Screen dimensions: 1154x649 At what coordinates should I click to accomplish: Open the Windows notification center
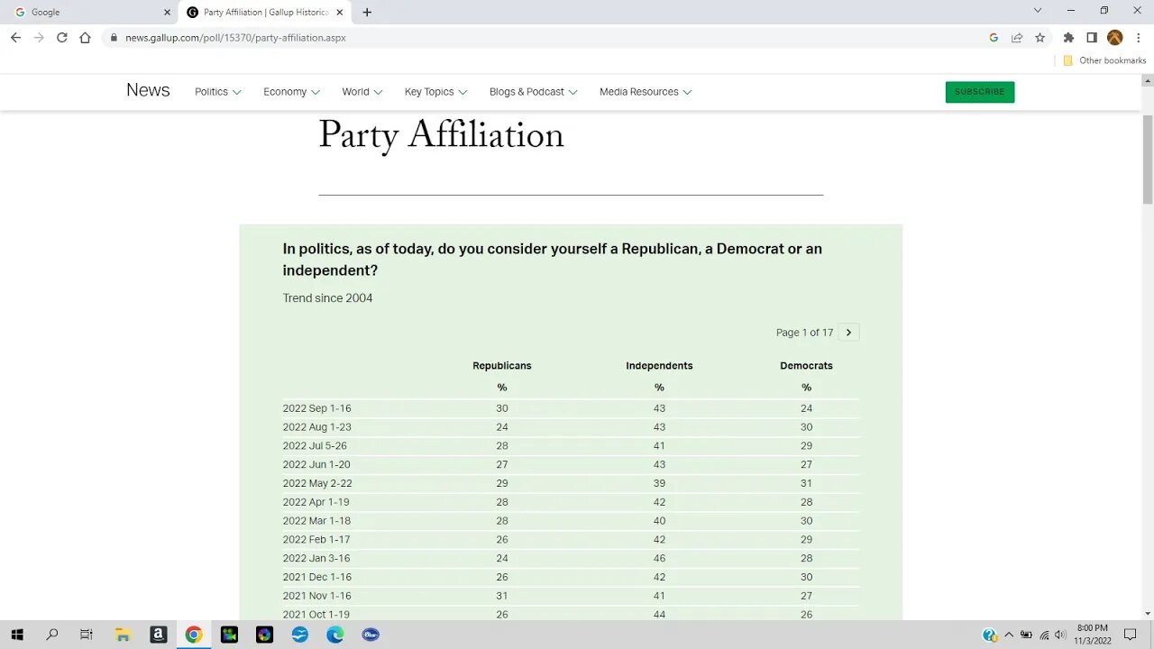1131,635
